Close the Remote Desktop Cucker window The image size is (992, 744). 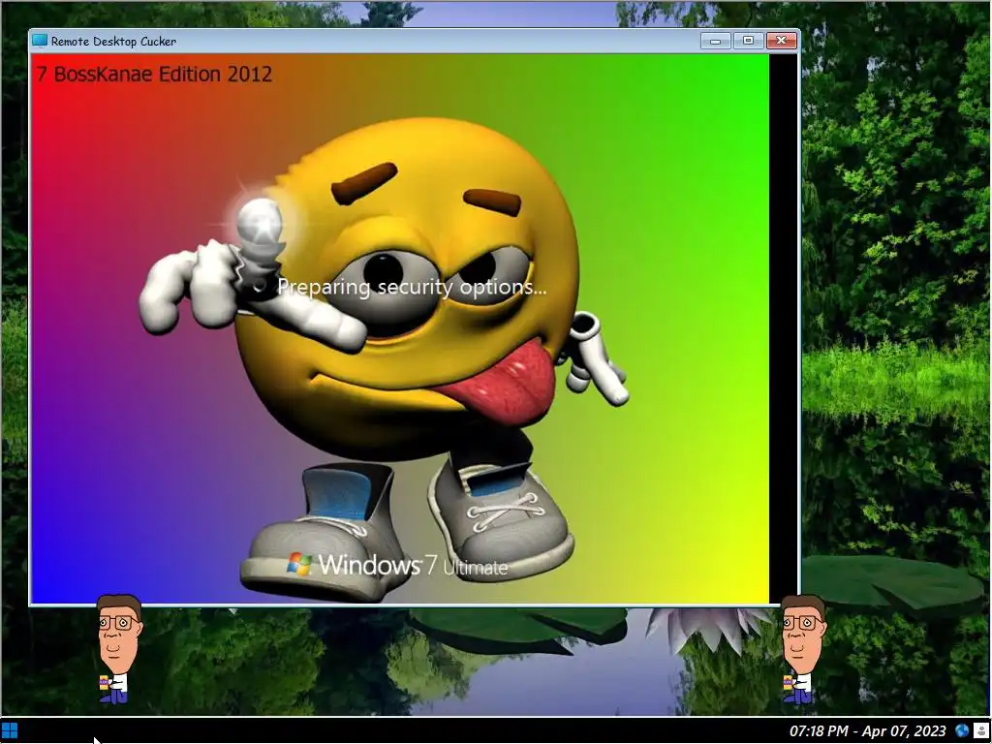coord(782,41)
